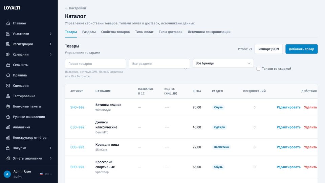
Task: Click the Russian flag icon
Action: tap(41, 174)
